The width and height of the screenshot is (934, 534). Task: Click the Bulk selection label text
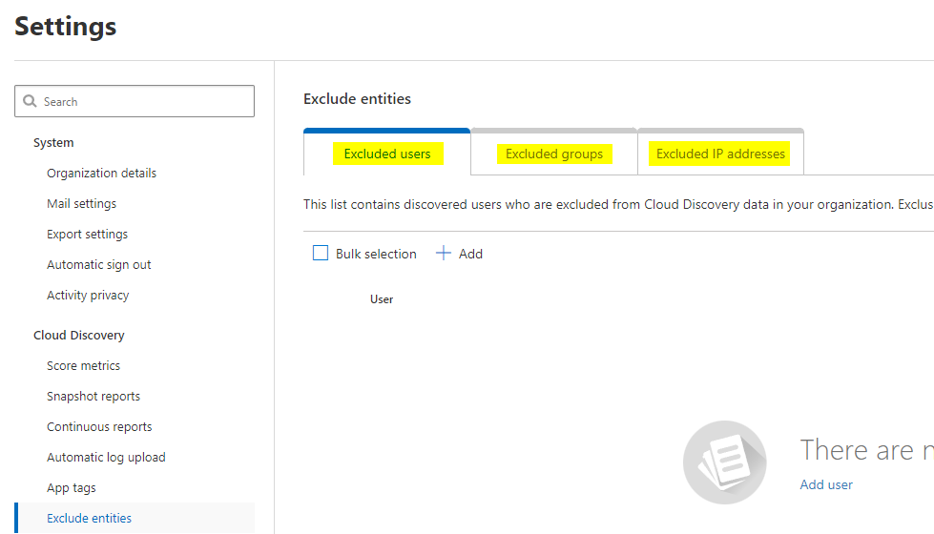coord(376,255)
